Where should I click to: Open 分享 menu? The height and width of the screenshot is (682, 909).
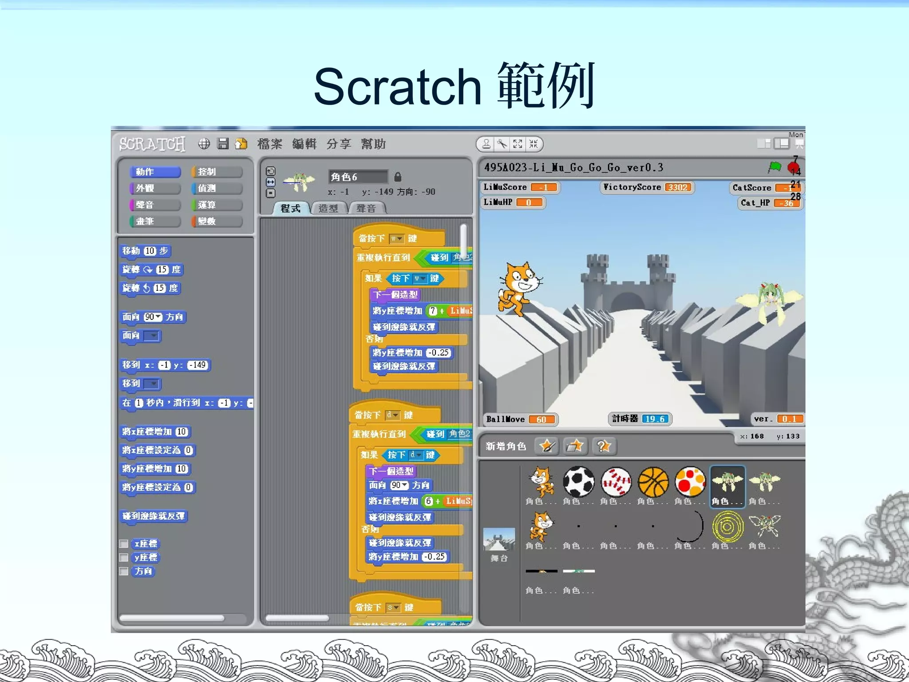(x=339, y=144)
